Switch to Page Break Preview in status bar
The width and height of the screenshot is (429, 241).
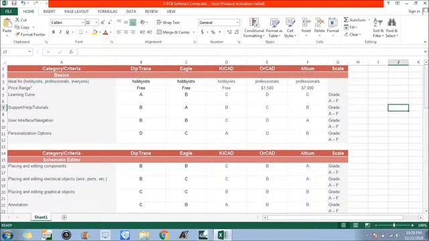click(x=367, y=225)
